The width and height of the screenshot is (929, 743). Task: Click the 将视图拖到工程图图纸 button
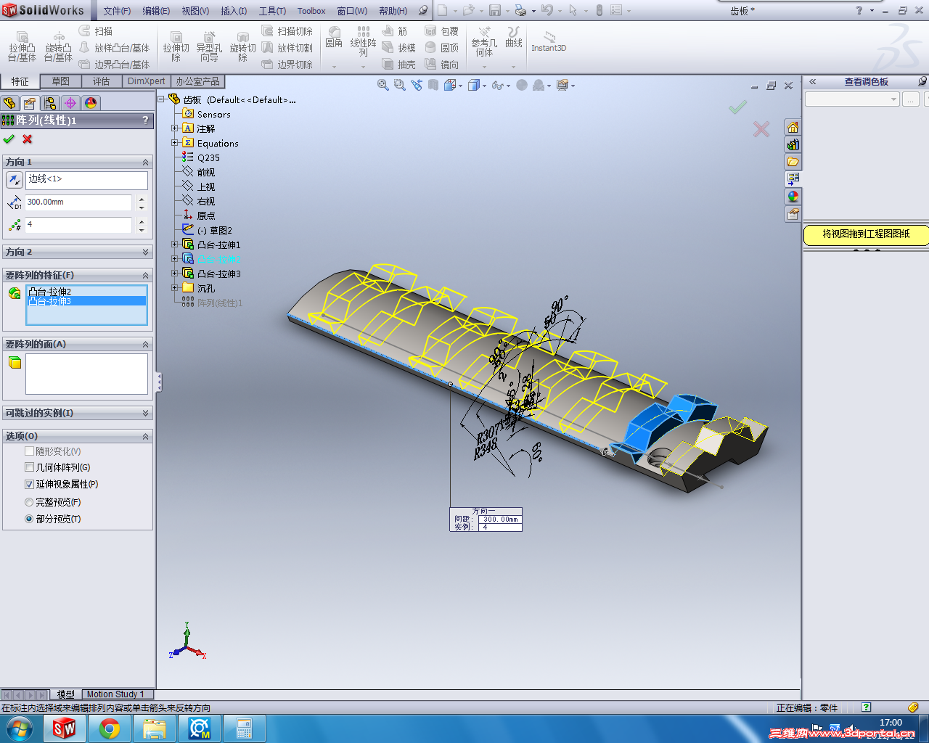tap(866, 234)
